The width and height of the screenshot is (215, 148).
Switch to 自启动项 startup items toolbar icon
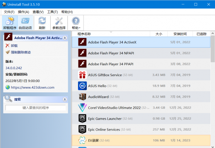pyautogui.click(x=25, y=23)
